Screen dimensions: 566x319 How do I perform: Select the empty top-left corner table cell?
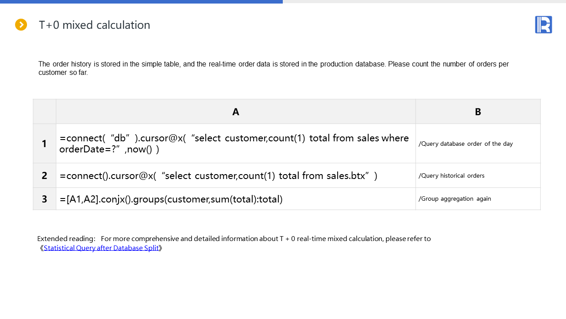click(x=44, y=112)
